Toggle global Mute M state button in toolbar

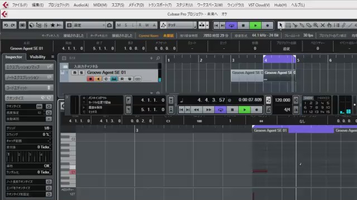119,25
